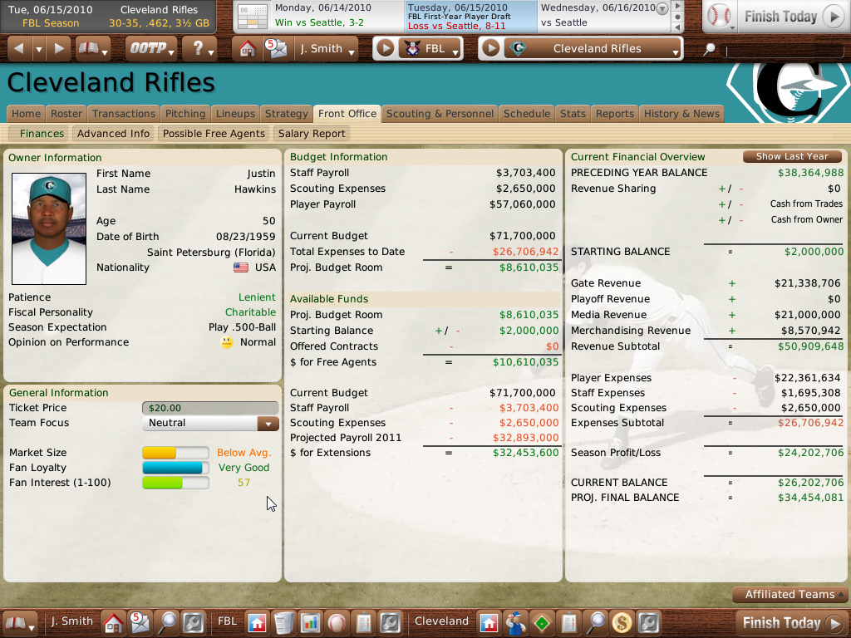Click the Show Last Year button
Viewport: 851px width, 638px height.
[792, 157]
